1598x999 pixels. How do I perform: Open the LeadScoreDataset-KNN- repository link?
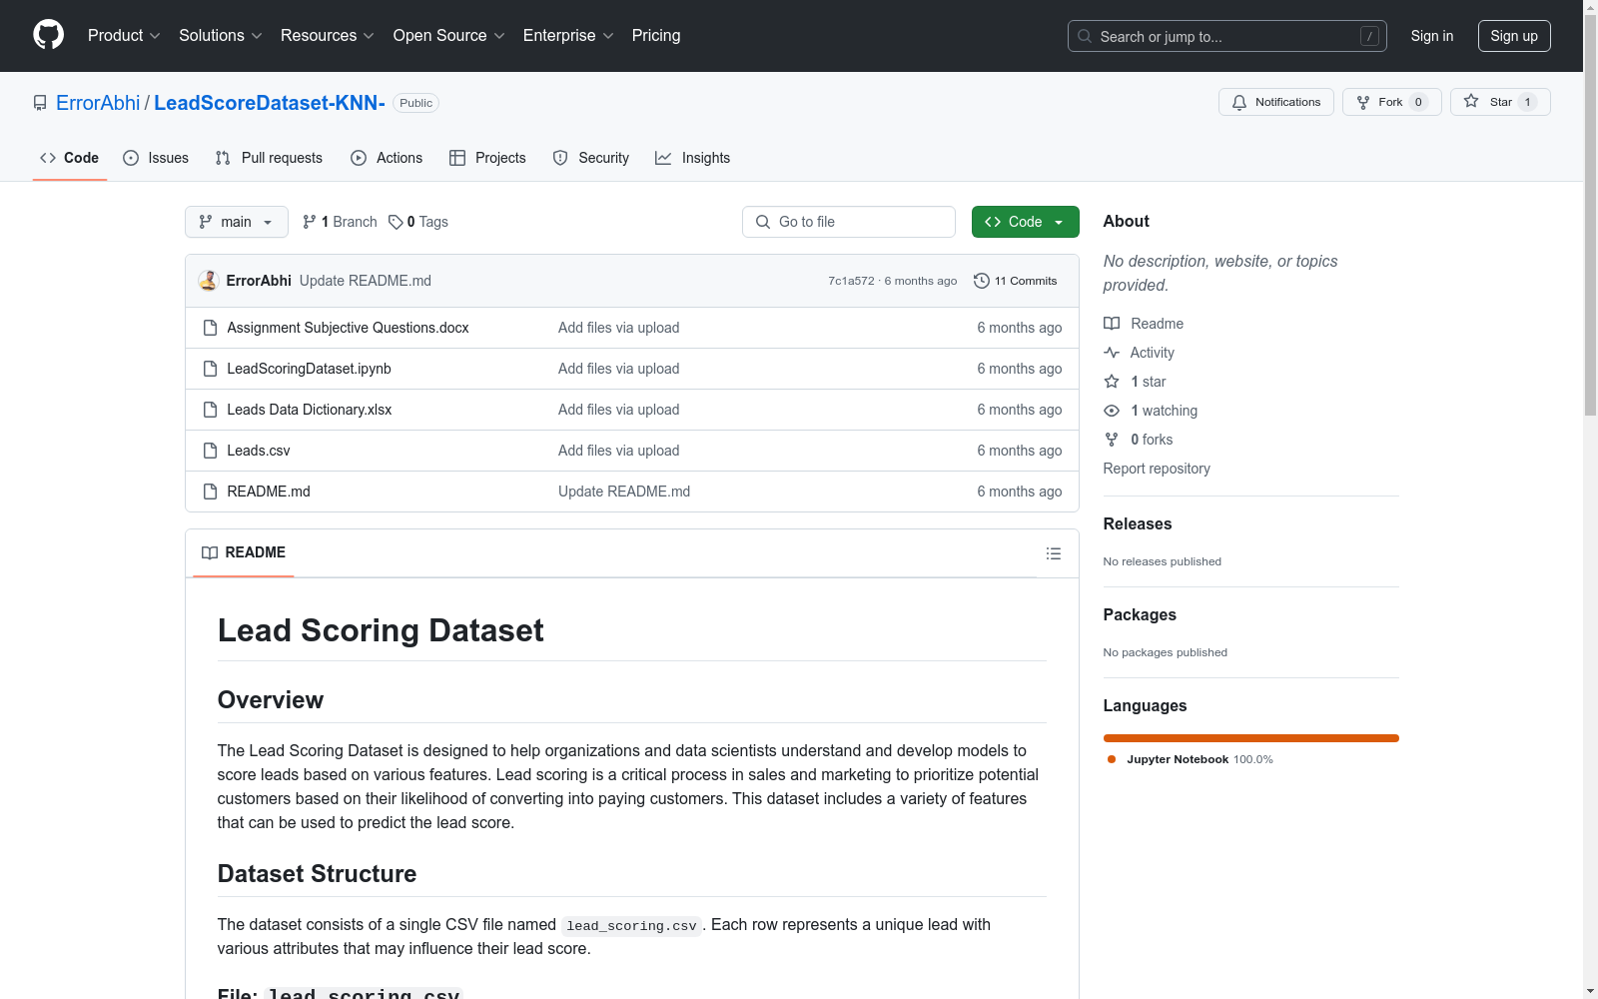[x=270, y=103]
